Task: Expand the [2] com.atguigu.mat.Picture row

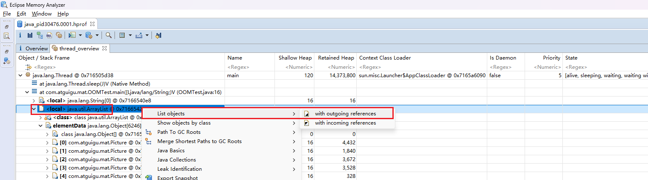Action: click(48, 159)
